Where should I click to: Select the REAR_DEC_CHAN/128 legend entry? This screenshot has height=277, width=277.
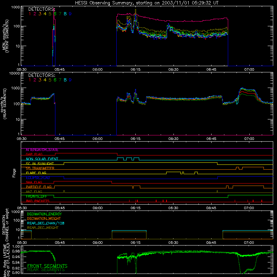tap(46, 223)
